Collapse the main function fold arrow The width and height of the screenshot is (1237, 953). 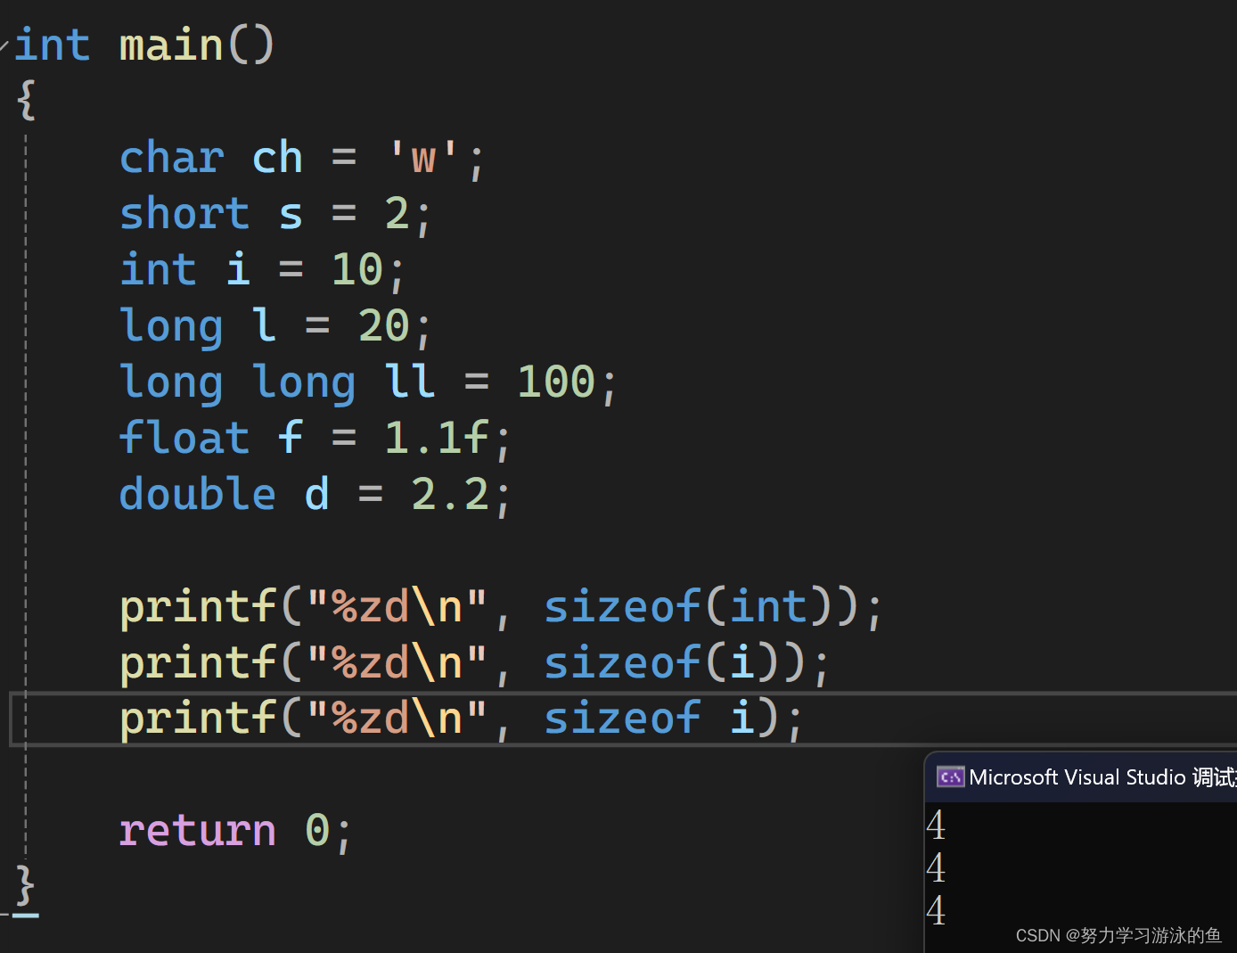4,45
